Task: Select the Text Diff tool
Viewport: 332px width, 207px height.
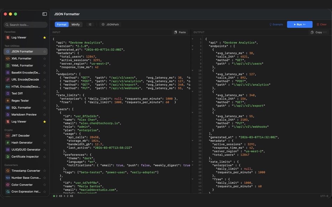Action: [x=17, y=93]
